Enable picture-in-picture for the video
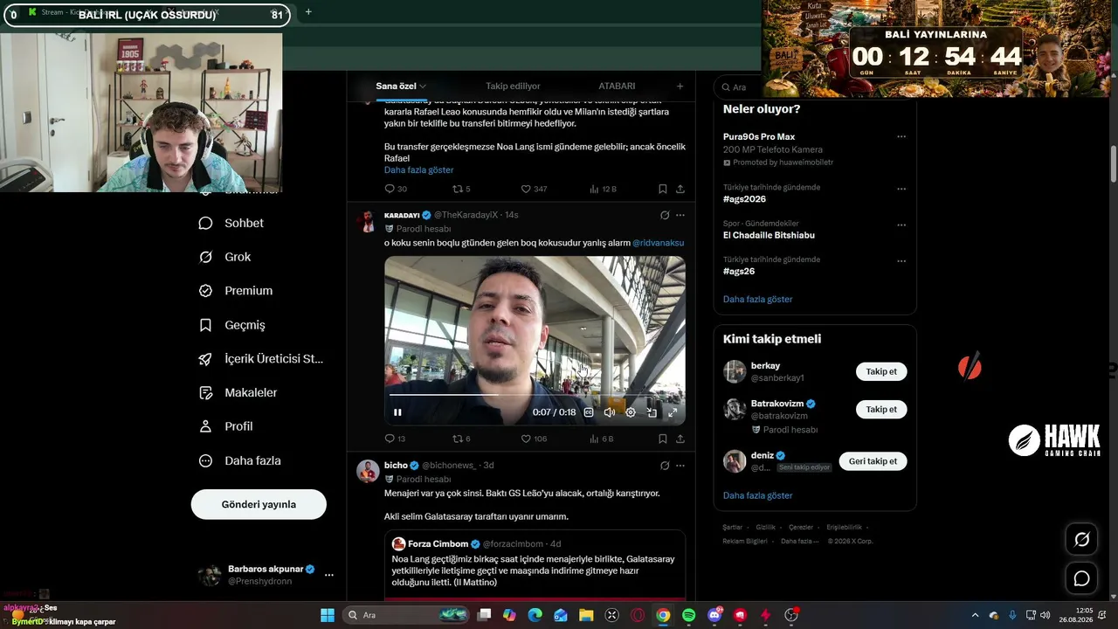The height and width of the screenshot is (629, 1118). tap(652, 412)
